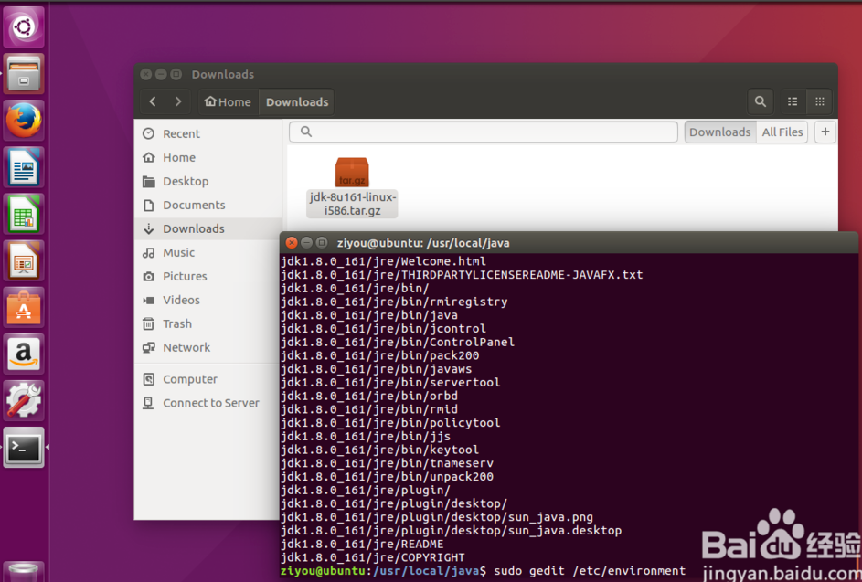The width and height of the screenshot is (862, 582).
Task: Enable the Downloads filter toggle
Action: [719, 132]
